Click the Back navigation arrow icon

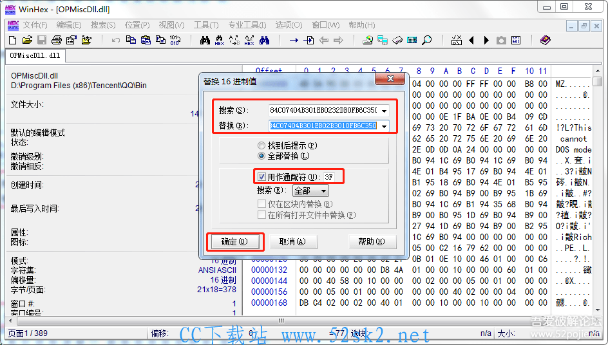(324, 41)
